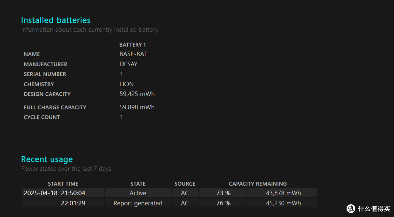Image resolution: width=394 pixels, height=217 pixels.
Task: Click the SOURCE column header
Action: click(185, 184)
